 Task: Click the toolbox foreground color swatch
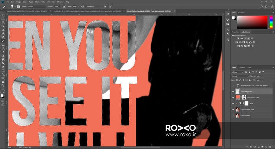click(x=2, y=95)
